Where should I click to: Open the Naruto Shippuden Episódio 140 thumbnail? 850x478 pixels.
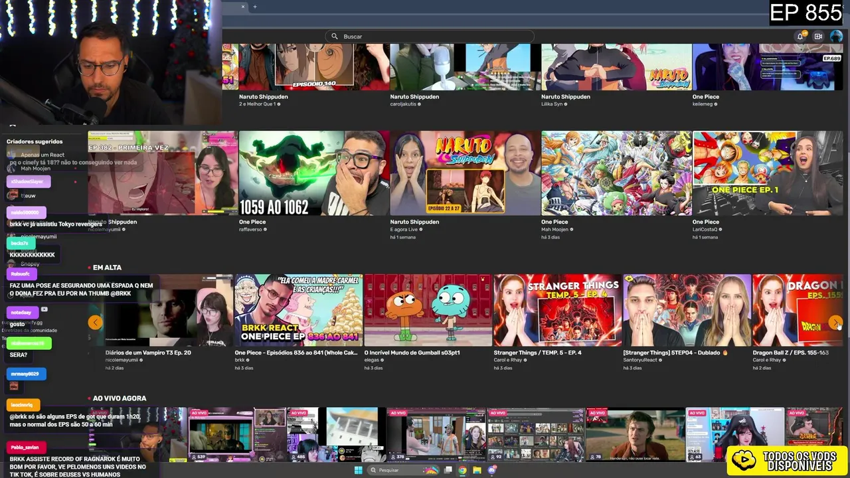[314, 66]
